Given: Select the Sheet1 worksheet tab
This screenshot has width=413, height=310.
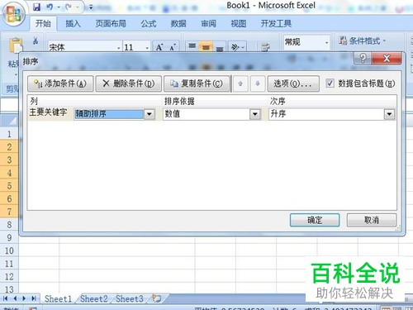Looking at the screenshot, I should click(x=58, y=298).
